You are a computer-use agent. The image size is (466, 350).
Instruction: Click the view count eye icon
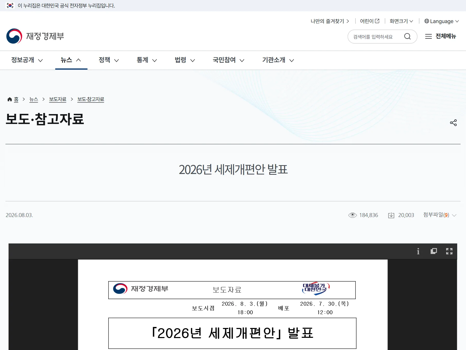pos(352,215)
